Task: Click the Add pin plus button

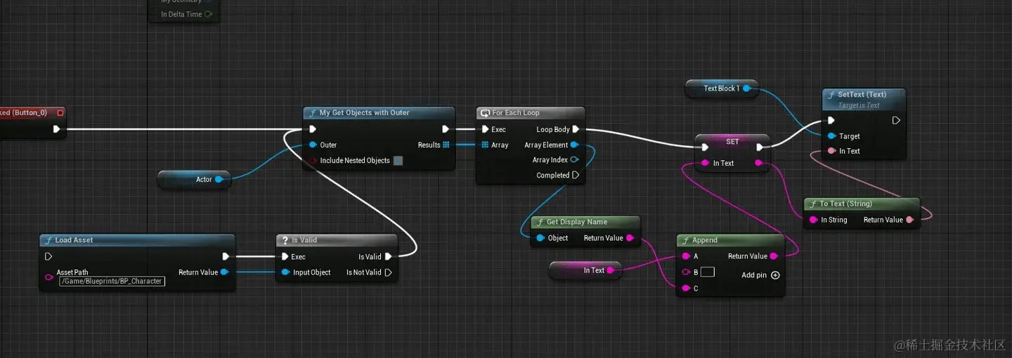Action: 775,275
